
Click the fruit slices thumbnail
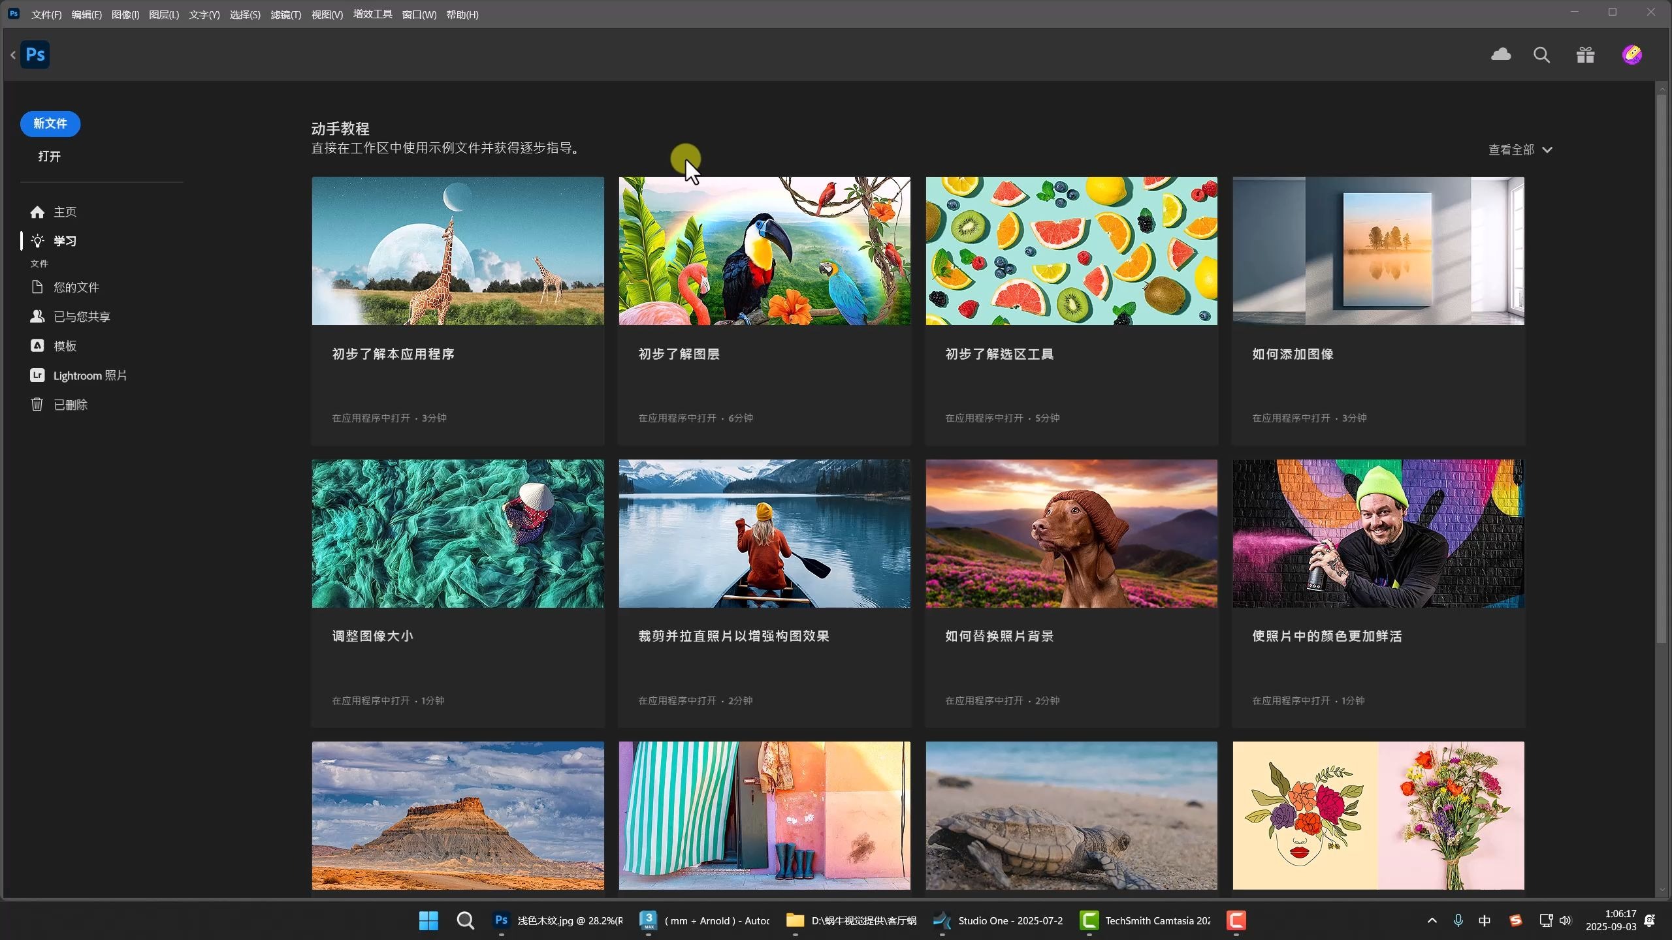coord(1071,251)
